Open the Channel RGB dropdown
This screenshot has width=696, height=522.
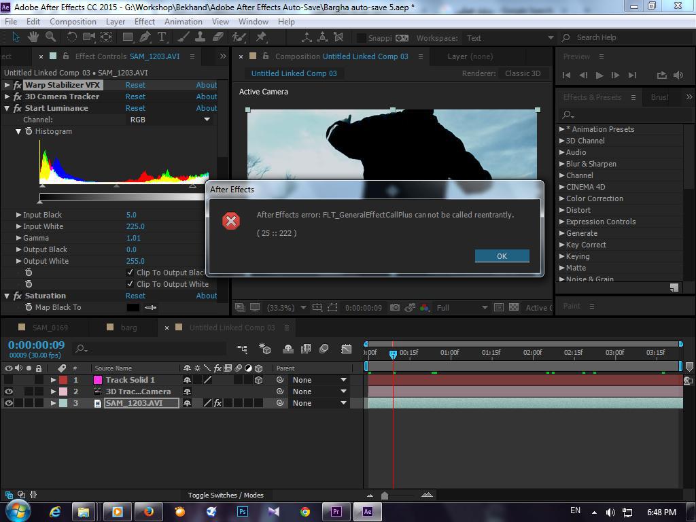[169, 120]
